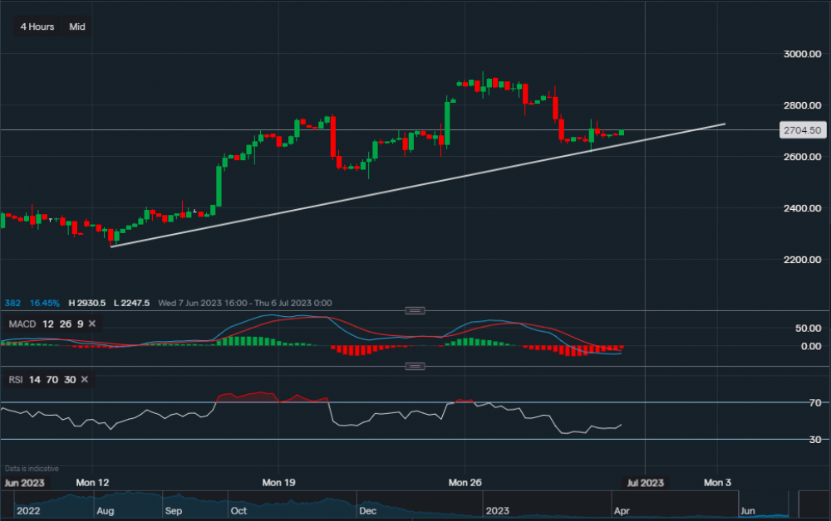The width and height of the screenshot is (831, 521).
Task: Click the RSI parameters 14 70 30
Action: [x=52, y=379]
